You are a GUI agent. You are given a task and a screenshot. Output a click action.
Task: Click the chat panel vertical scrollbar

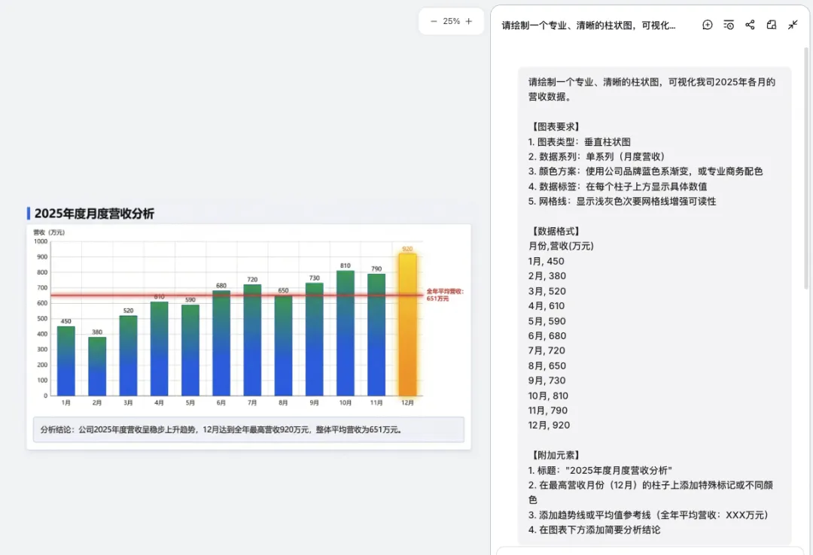[805, 168]
